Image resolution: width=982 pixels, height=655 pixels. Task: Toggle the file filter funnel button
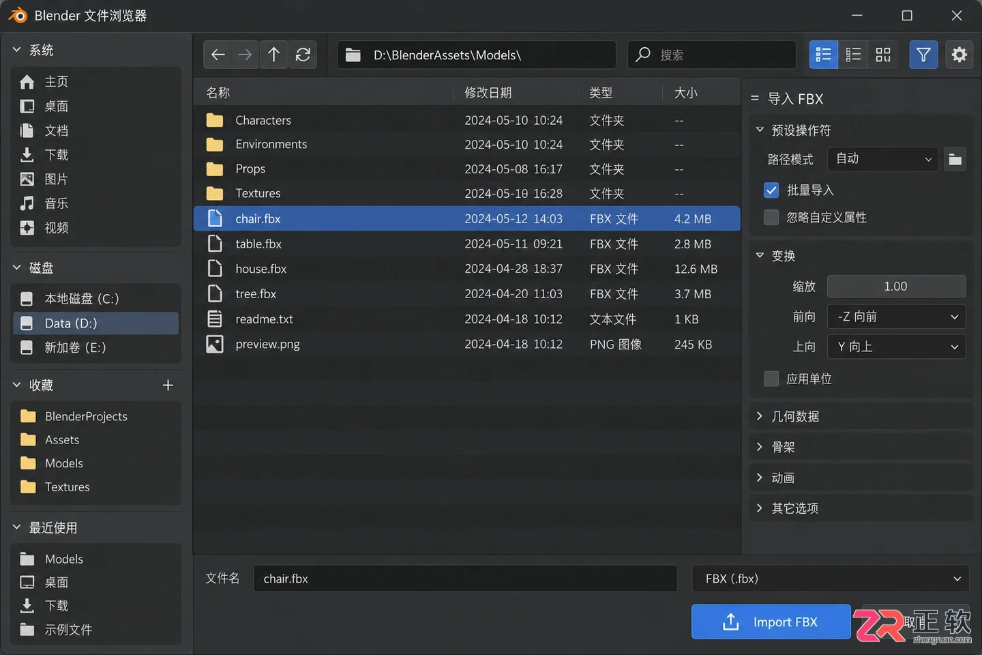tap(923, 55)
